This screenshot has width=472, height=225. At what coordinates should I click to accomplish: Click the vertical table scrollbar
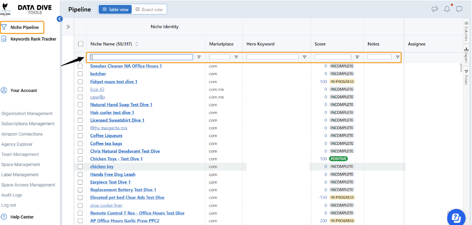click(x=461, y=68)
